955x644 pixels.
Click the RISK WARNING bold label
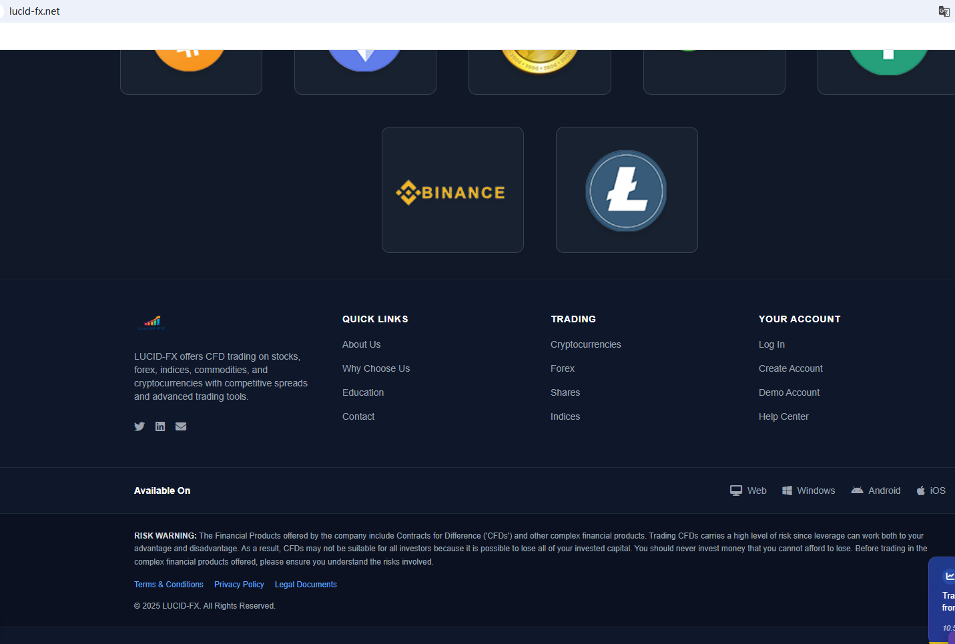[166, 536]
